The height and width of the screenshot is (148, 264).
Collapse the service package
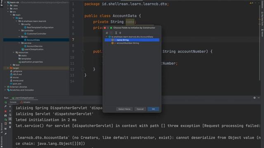(19, 43)
